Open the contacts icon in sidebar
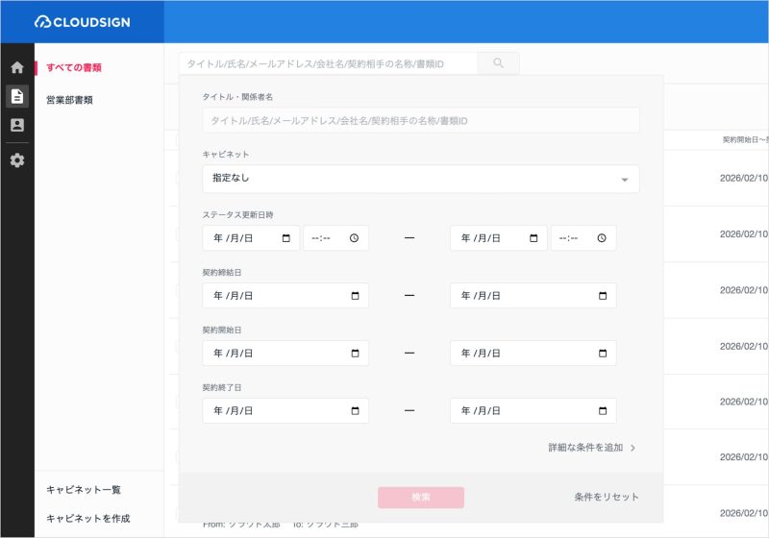Image resolution: width=769 pixels, height=538 pixels. point(17,125)
